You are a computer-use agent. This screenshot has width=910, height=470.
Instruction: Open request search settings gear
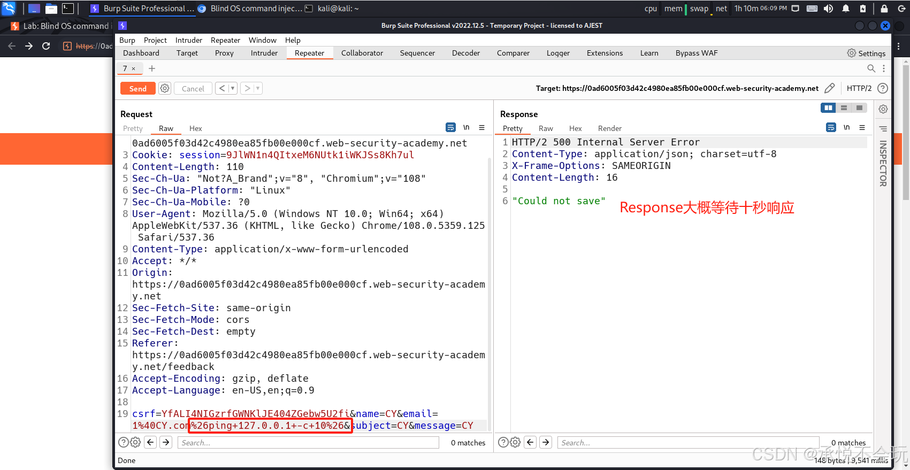tap(135, 442)
